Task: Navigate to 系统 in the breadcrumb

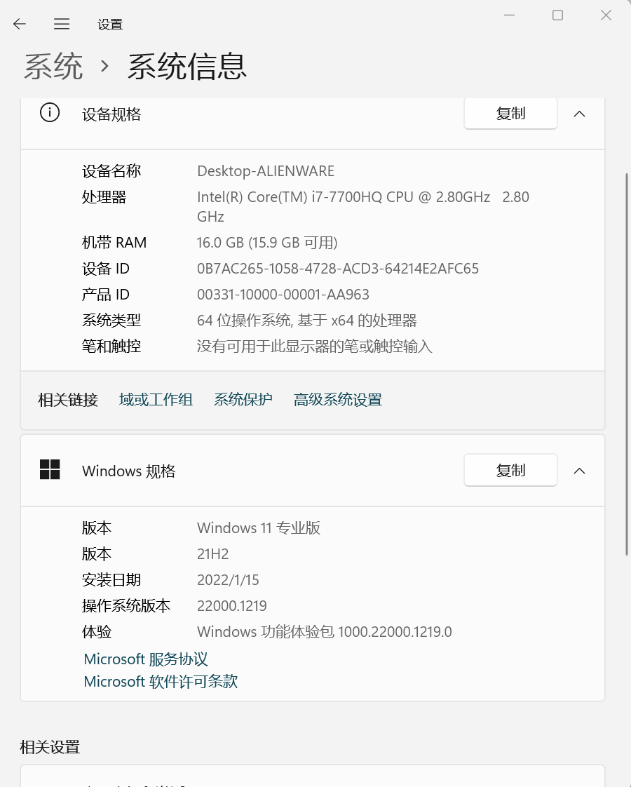Action: (53, 66)
